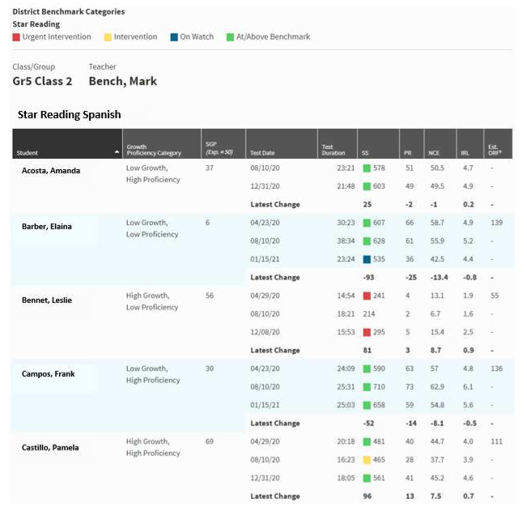The width and height of the screenshot is (527, 516).
Task: Click SGP value 56
Action: coord(210,296)
